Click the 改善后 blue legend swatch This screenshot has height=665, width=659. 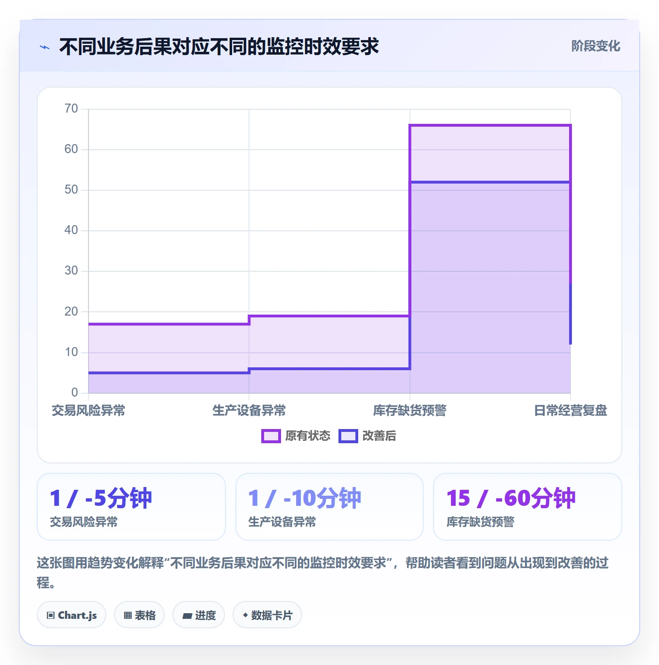tap(348, 436)
